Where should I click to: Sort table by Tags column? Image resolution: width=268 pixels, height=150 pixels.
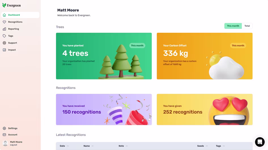pyautogui.click(x=220, y=146)
